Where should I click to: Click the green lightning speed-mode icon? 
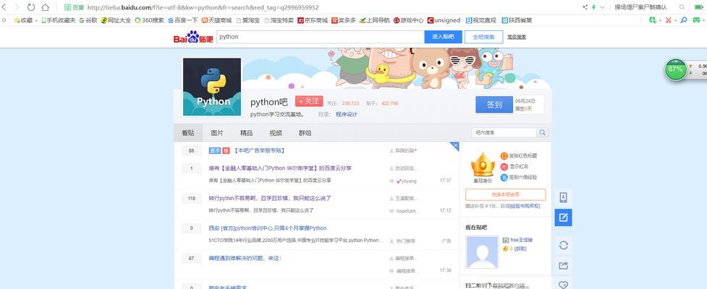tap(594, 7)
